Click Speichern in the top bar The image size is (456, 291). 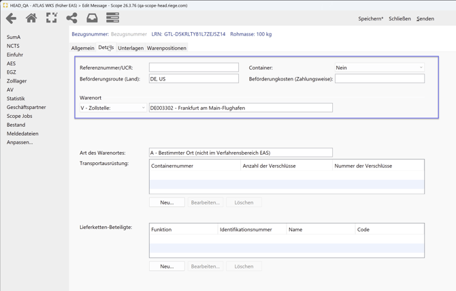370,19
